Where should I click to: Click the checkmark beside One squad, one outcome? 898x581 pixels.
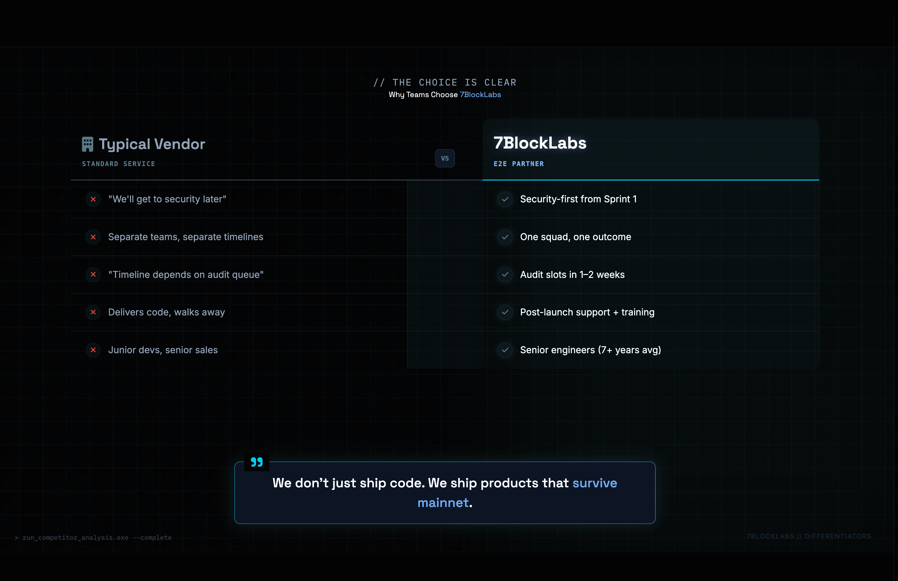click(x=505, y=237)
